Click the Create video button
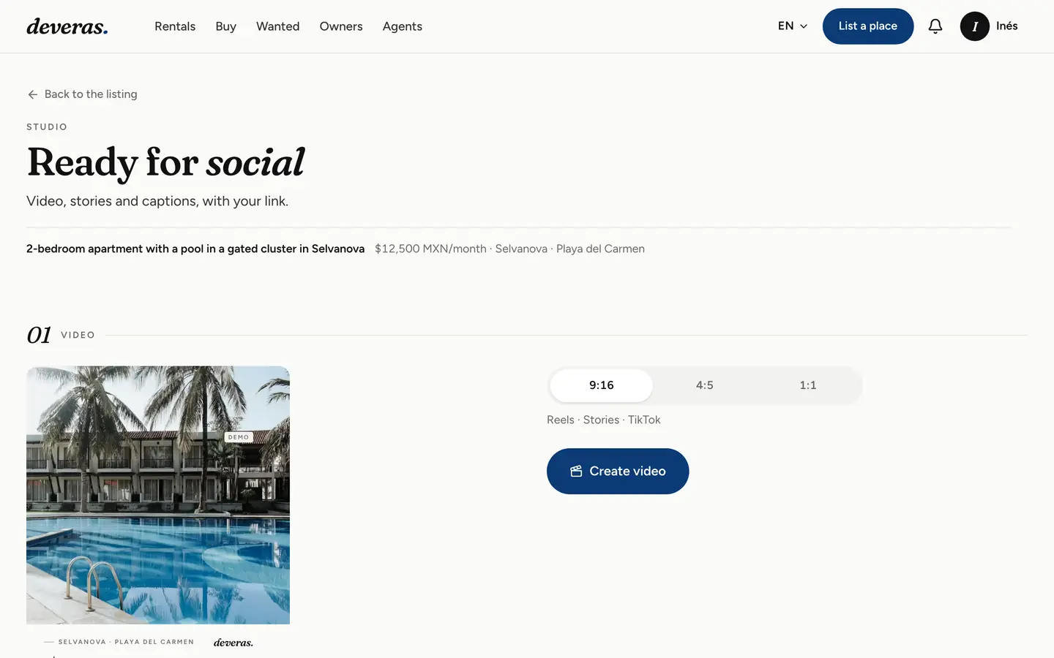1054x658 pixels. (618, 471)
